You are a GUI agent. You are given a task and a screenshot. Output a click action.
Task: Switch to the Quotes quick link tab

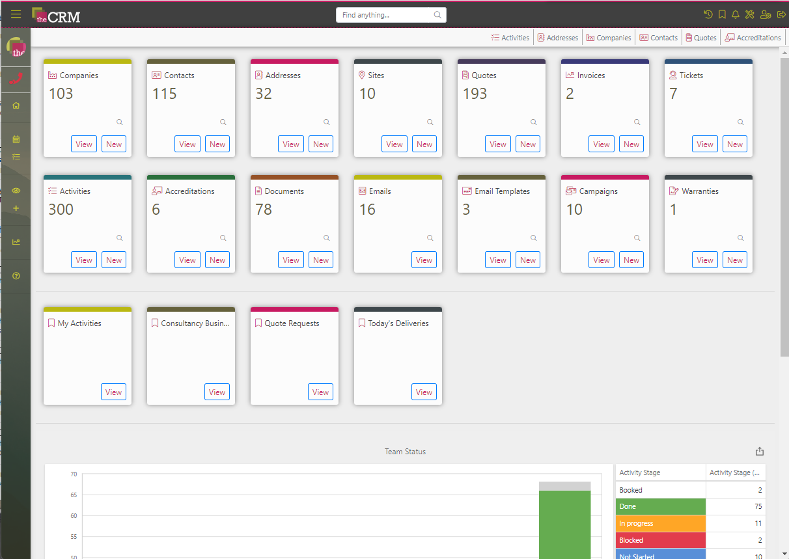point(700,37)
